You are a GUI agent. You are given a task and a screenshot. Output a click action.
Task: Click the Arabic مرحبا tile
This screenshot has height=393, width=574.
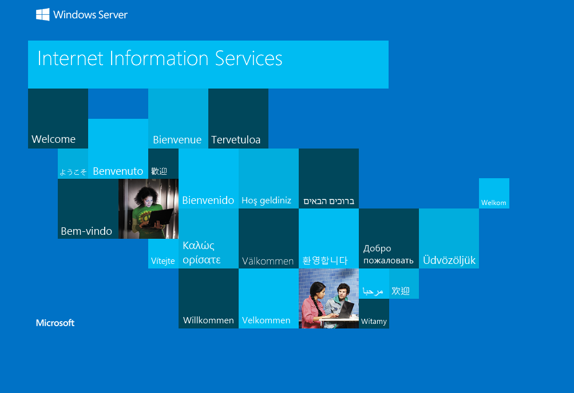point(374,284)
